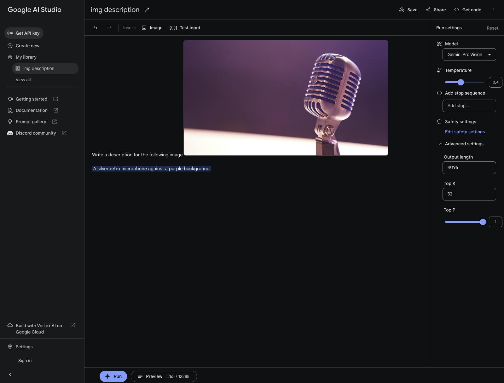Create a new prompt from the sidebar
The height and width of the screenshot is (383, 504).
(24, 46)
